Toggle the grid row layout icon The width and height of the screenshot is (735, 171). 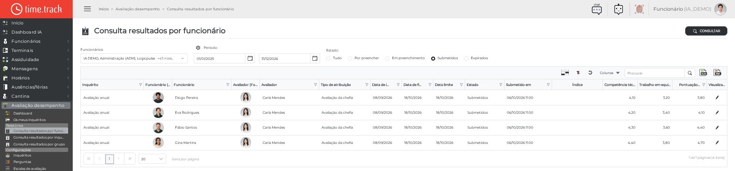coord(565,73)
